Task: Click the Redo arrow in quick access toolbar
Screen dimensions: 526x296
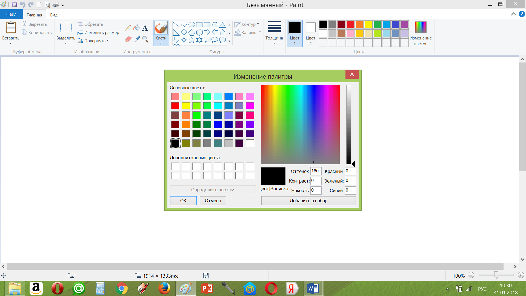Action: (x=31, y=5)
